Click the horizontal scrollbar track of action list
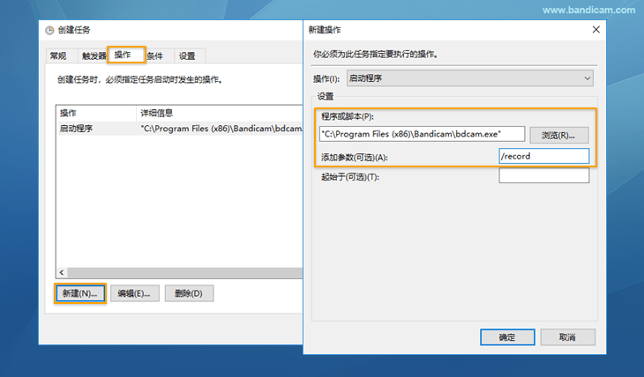This screenshot has width=644, height=377. click(x=185, y=272)
